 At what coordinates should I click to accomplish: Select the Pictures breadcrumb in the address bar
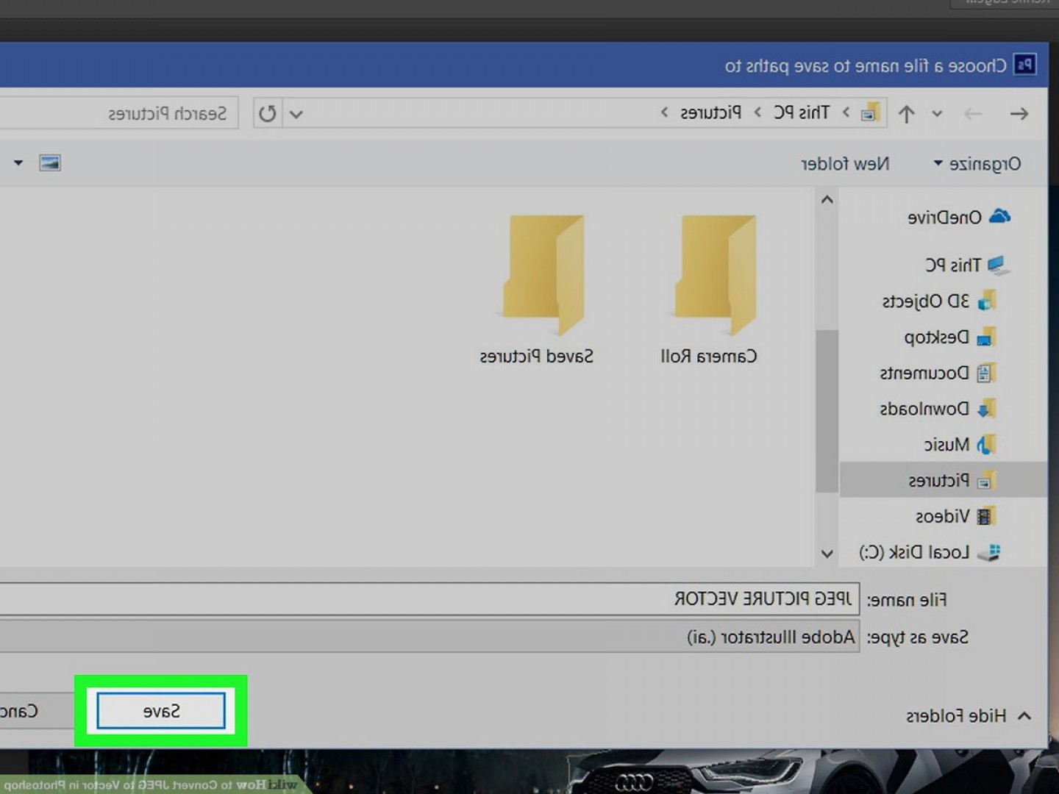710,112
